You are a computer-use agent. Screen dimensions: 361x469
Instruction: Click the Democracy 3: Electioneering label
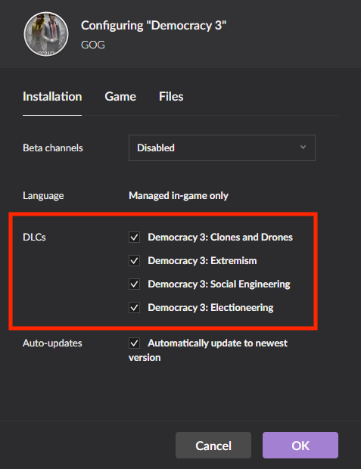coord(210,307)
